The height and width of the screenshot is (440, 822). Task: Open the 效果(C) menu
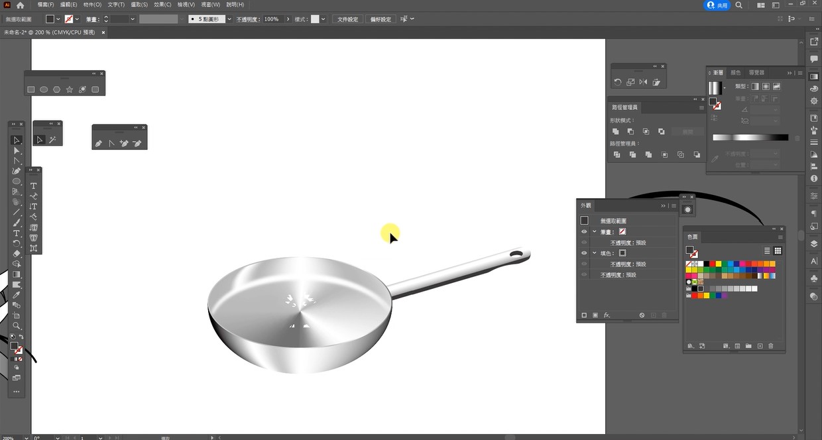point(162,5)
